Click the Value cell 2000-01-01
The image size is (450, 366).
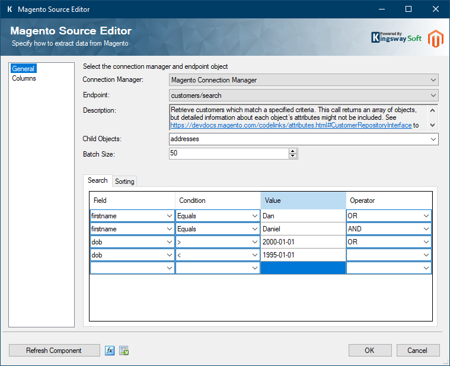coord(303,242)
